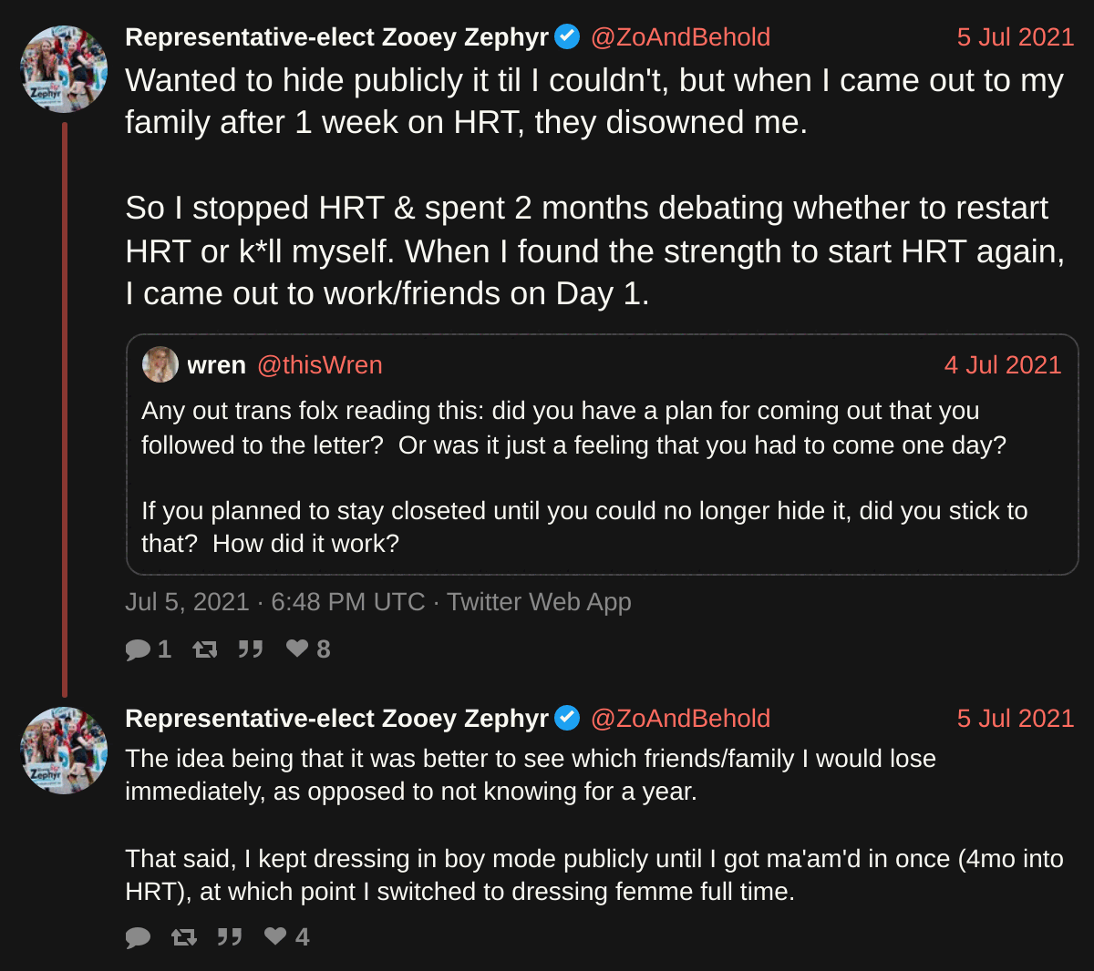Click the second tweet's 5 Jul 2021 date
Screen dimensions: 1094x971
[1016, 719]
